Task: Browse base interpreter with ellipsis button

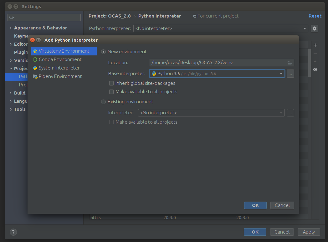Action: [290, 74]
